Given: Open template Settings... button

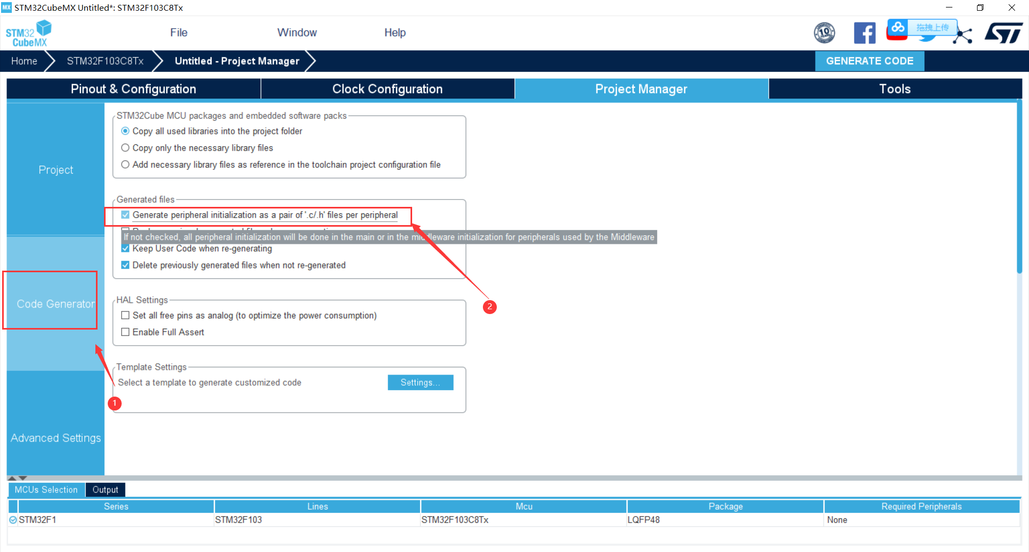Looking at the screenshot, I should click(420, 383).
